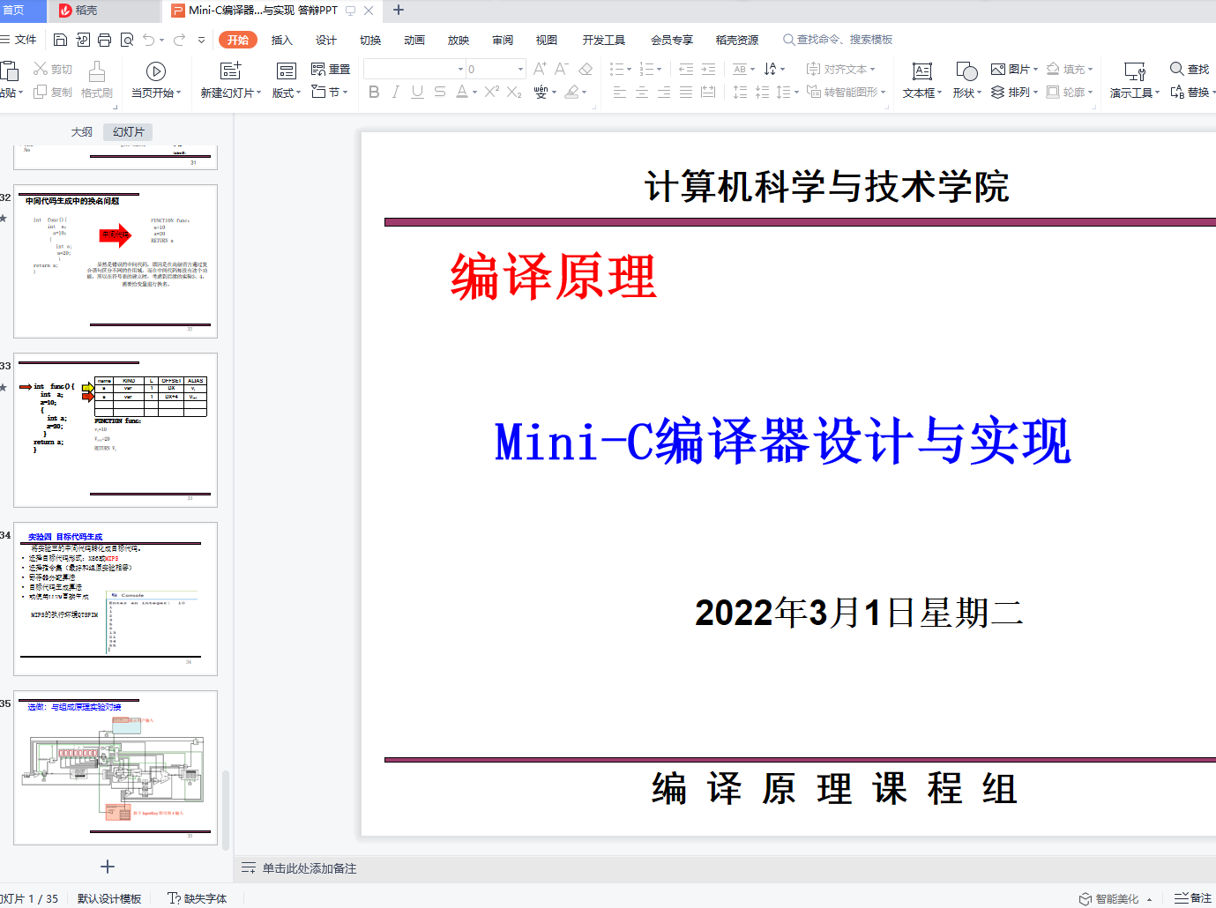Click 单击此处添加备注 to add notes

point(308,868)
